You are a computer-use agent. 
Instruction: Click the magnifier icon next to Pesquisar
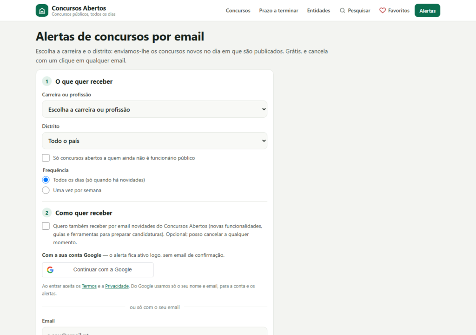(342, 11)
